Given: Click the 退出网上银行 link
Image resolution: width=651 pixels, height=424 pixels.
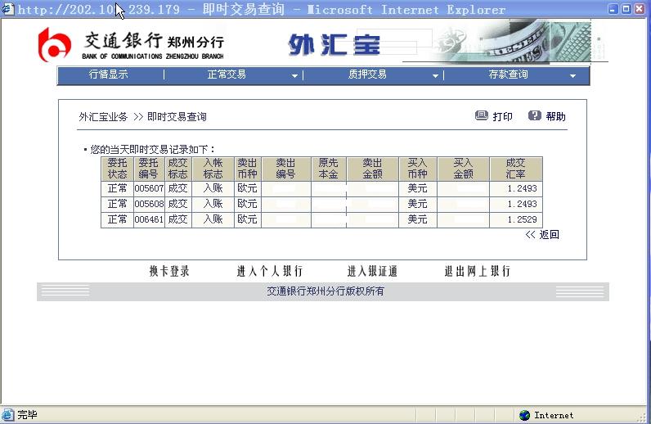Looking at the screenshot, I should [478, 272].
